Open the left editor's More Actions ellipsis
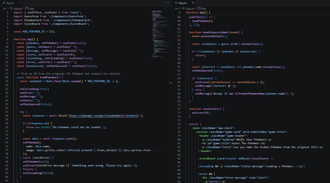330x183 pixels. click(x=167, y=3)
